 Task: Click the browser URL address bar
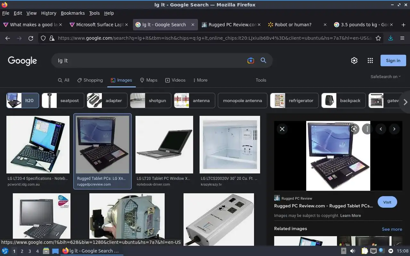[x=215, y=38]
